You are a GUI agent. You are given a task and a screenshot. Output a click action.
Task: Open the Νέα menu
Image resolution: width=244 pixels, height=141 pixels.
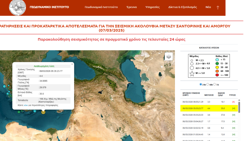pyautogui.click(x=208, y=7)
